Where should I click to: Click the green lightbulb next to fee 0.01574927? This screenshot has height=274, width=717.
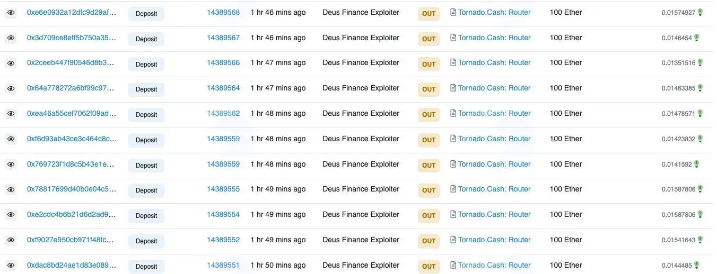coord(700,12)
